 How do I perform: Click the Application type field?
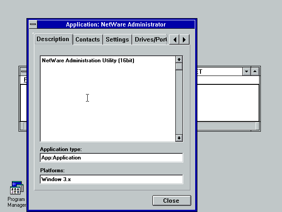pyautogui.click(x=111, y=158)
